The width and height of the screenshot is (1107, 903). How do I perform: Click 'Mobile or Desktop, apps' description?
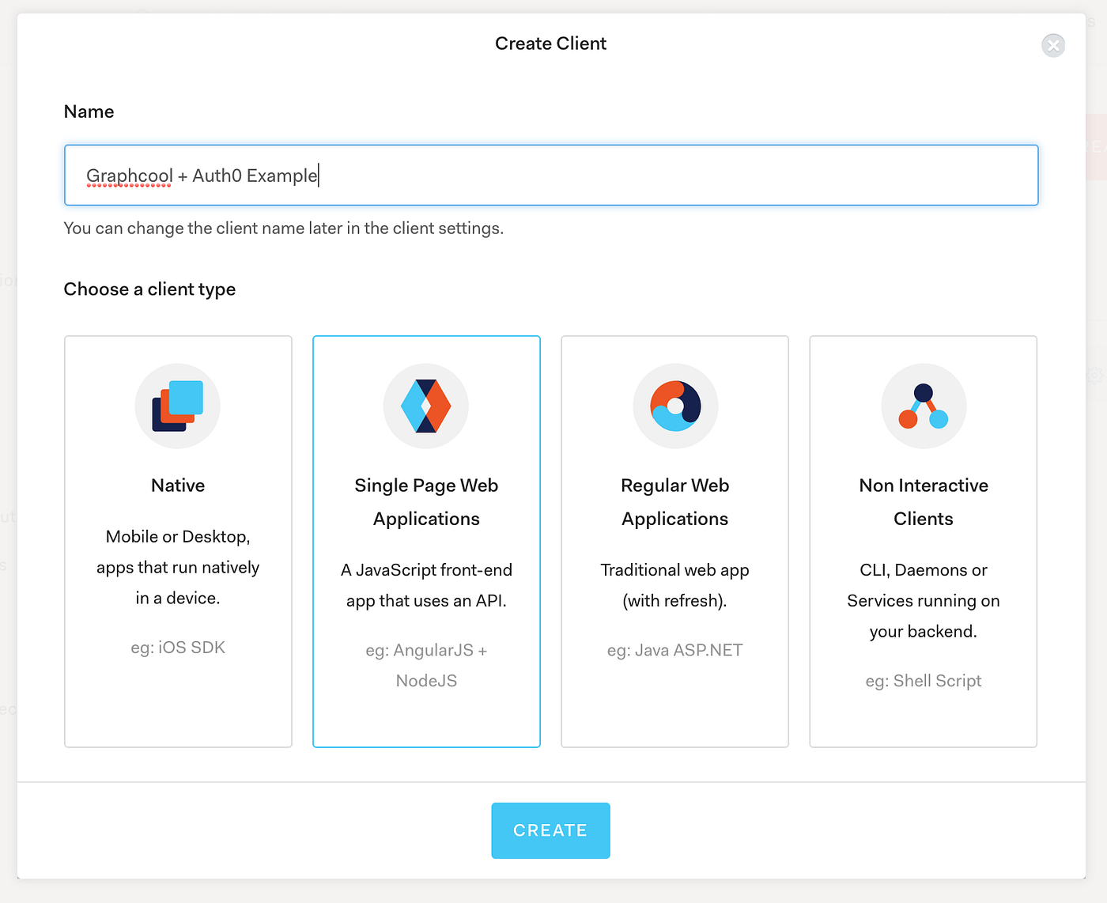tap(178, 568)
